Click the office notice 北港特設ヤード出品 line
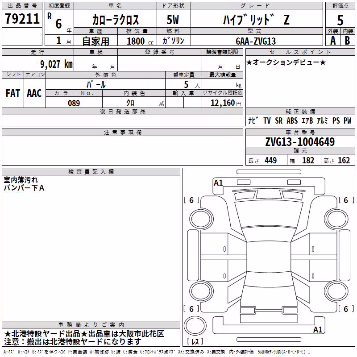357x357 pixels. click(x=84, y=334)
